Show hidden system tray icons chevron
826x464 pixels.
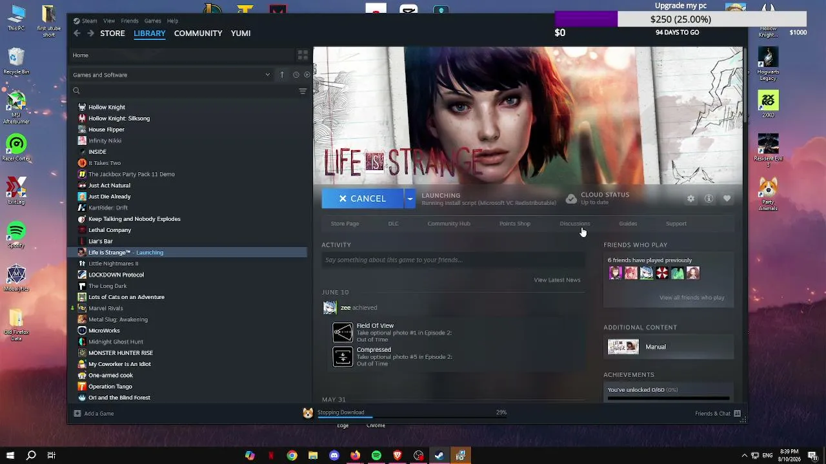pyautogui.click(x=744, y=456)
